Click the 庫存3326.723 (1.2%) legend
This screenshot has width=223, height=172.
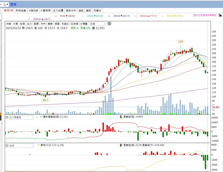click(x=51, y=145)
